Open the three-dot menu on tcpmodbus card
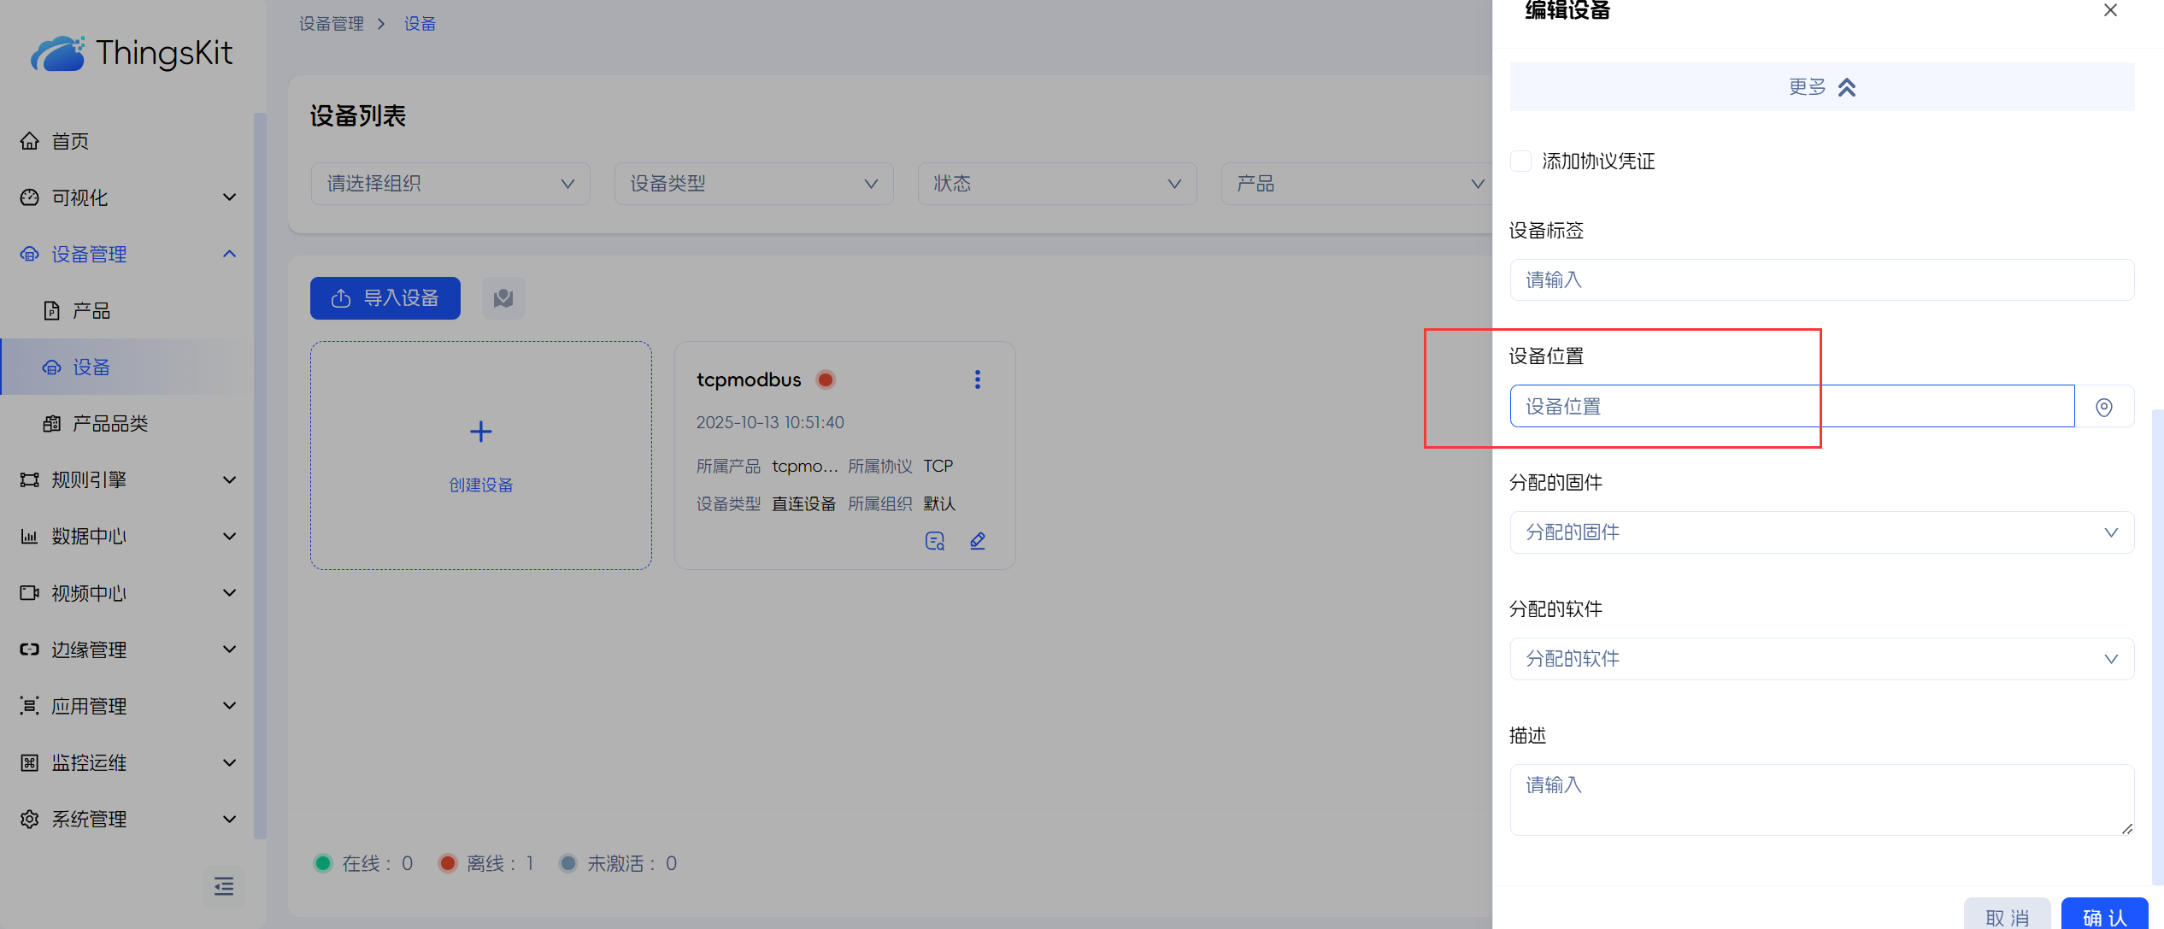Viewport: 2164px width, 929px height. point(977,379)
